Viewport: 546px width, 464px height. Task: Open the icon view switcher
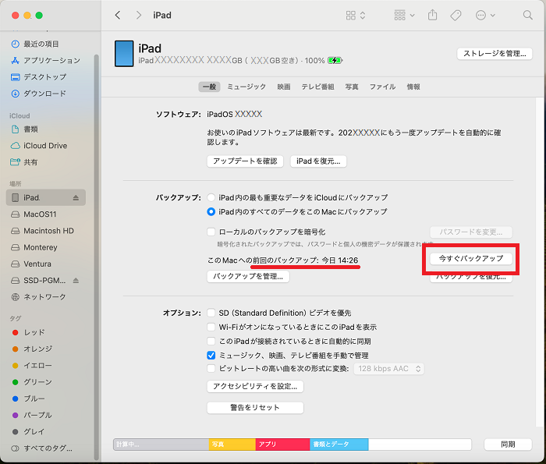(x=356, y=15)
